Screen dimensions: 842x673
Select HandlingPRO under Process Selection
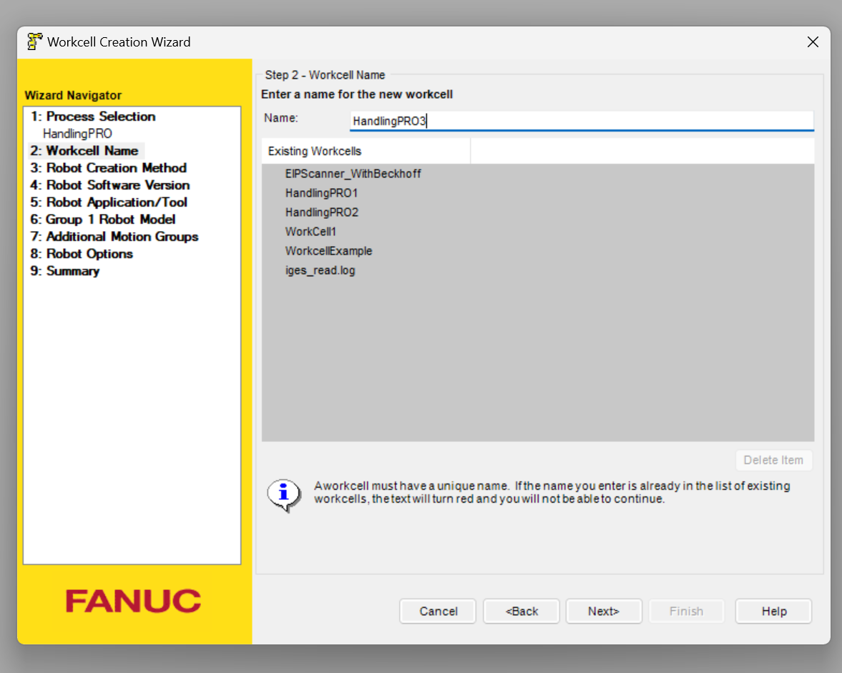pos(77,134)
